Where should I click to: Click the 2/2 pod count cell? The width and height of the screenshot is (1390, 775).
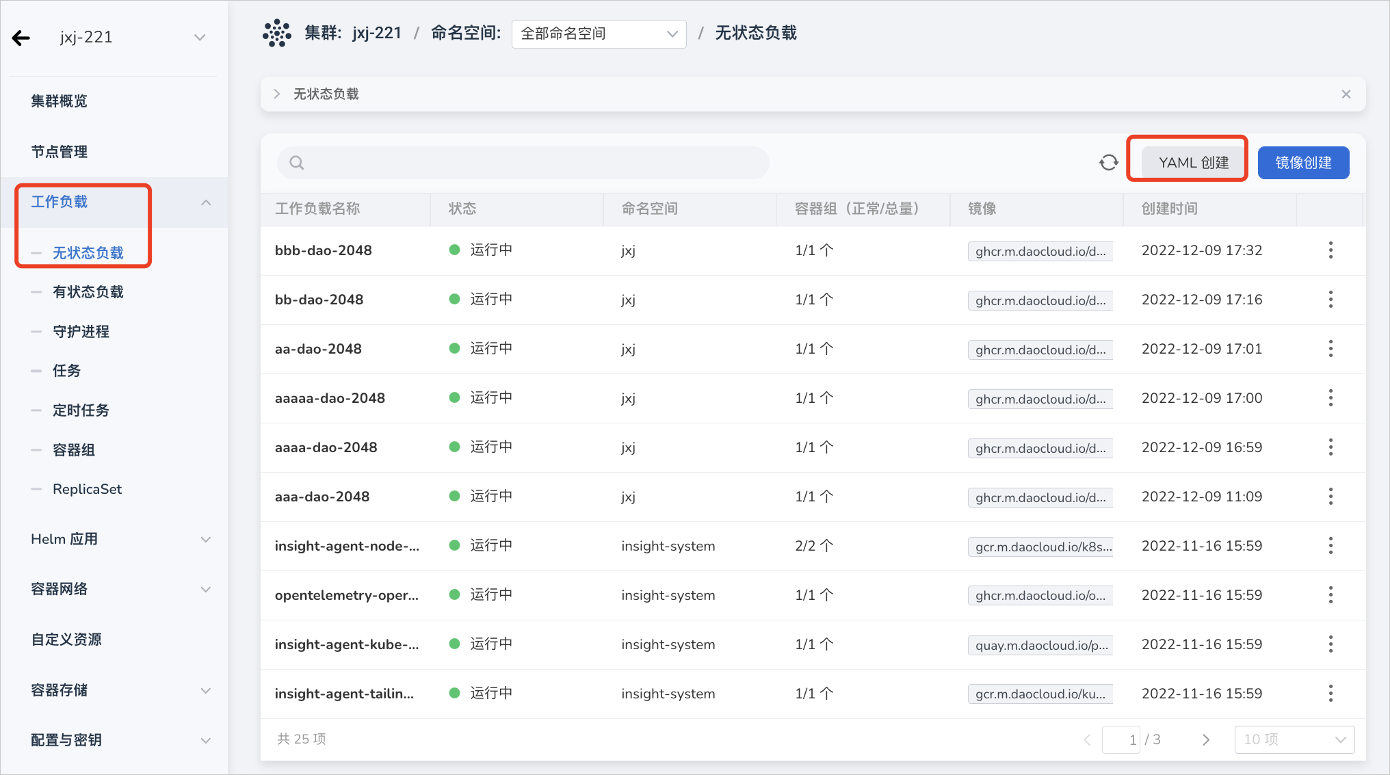(x=814, y=546)
